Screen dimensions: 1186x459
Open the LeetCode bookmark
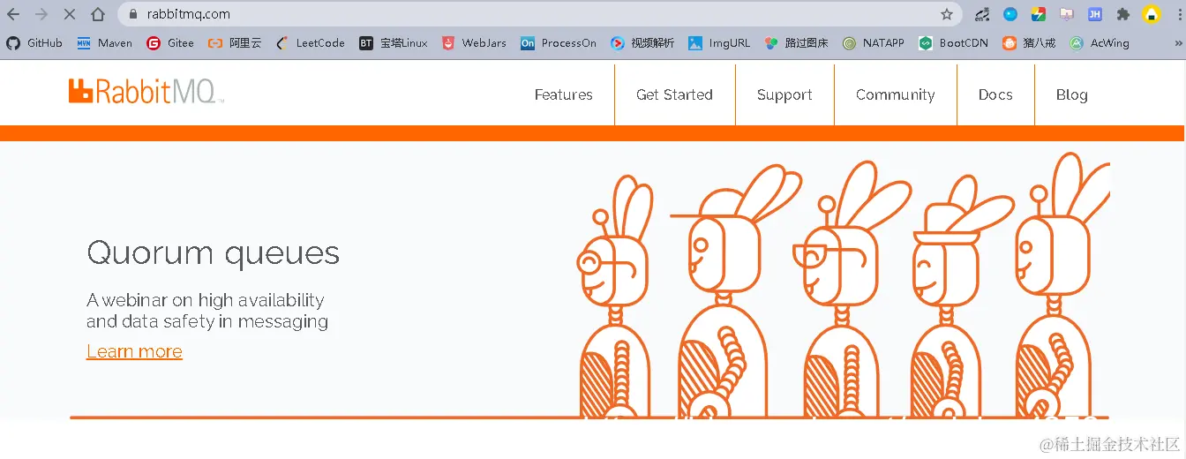310,42
